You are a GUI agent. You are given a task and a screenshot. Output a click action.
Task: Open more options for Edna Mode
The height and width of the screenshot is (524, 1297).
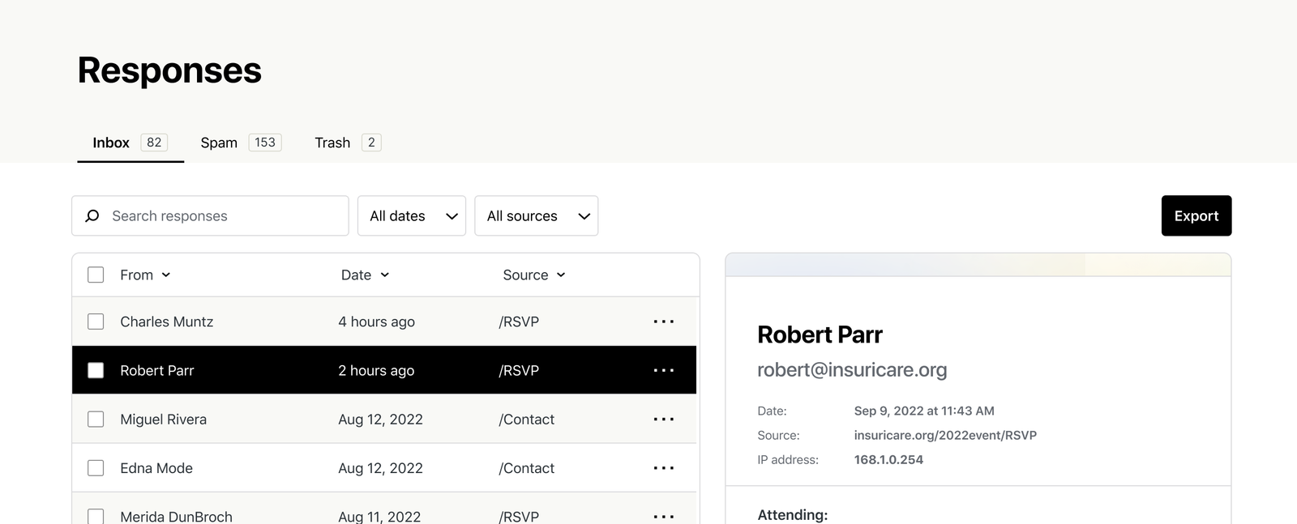pyautogui.click(x=663, y=468)
